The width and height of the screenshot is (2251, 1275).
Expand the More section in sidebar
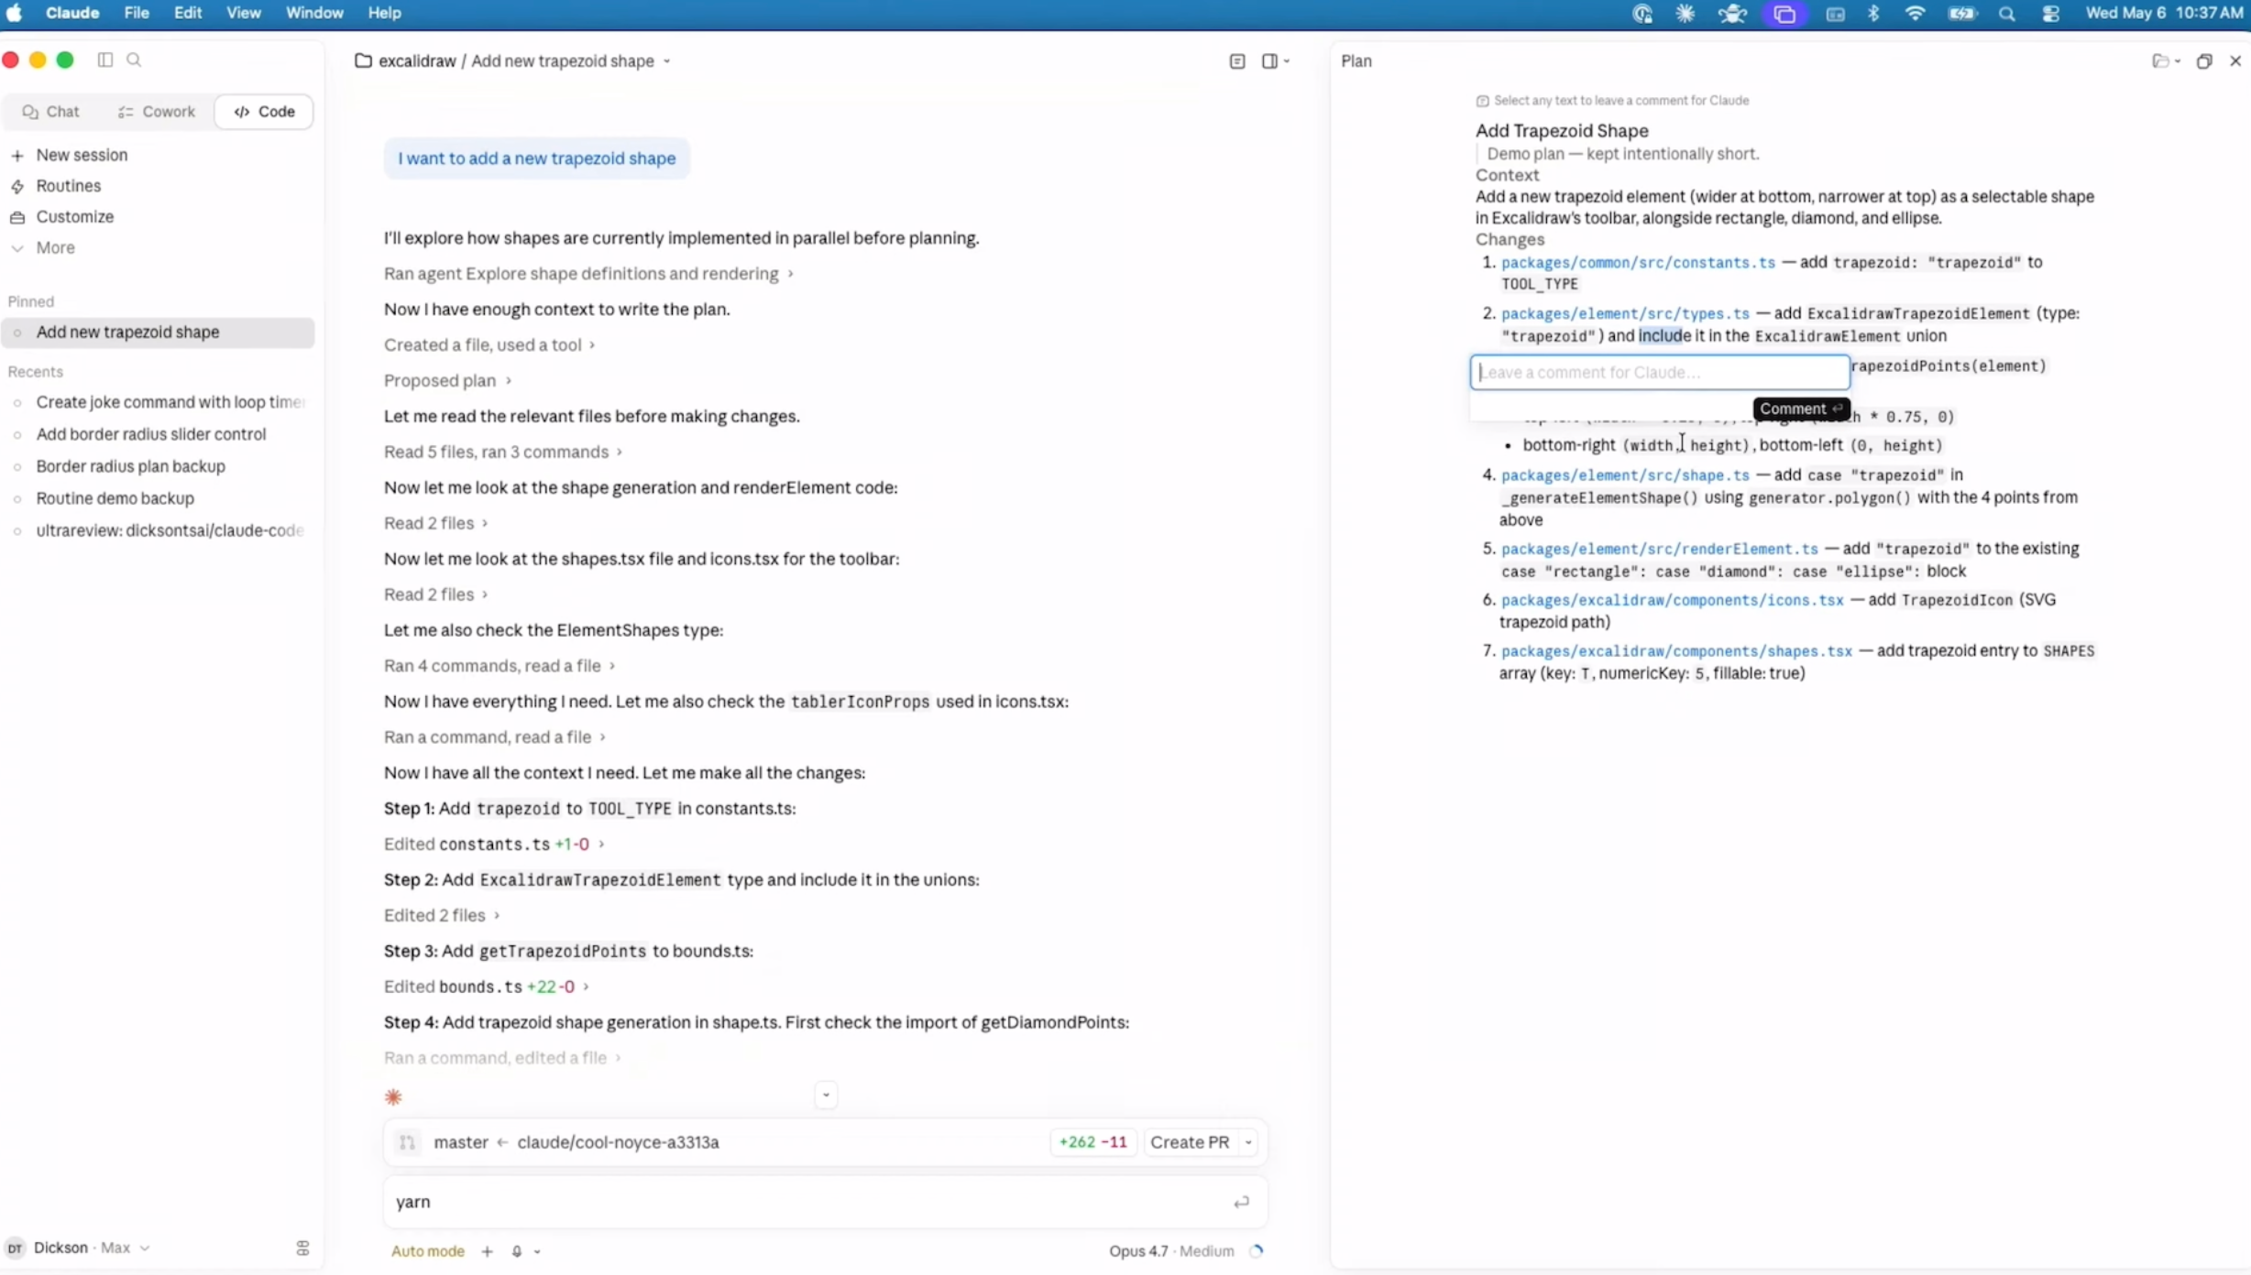pos(55,248)
